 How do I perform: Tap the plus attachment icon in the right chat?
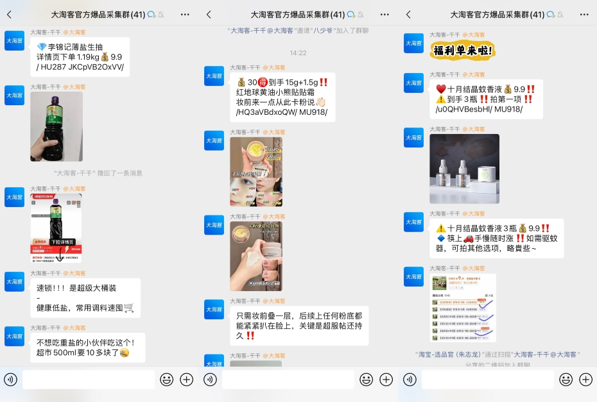click(x=585, y=380)
